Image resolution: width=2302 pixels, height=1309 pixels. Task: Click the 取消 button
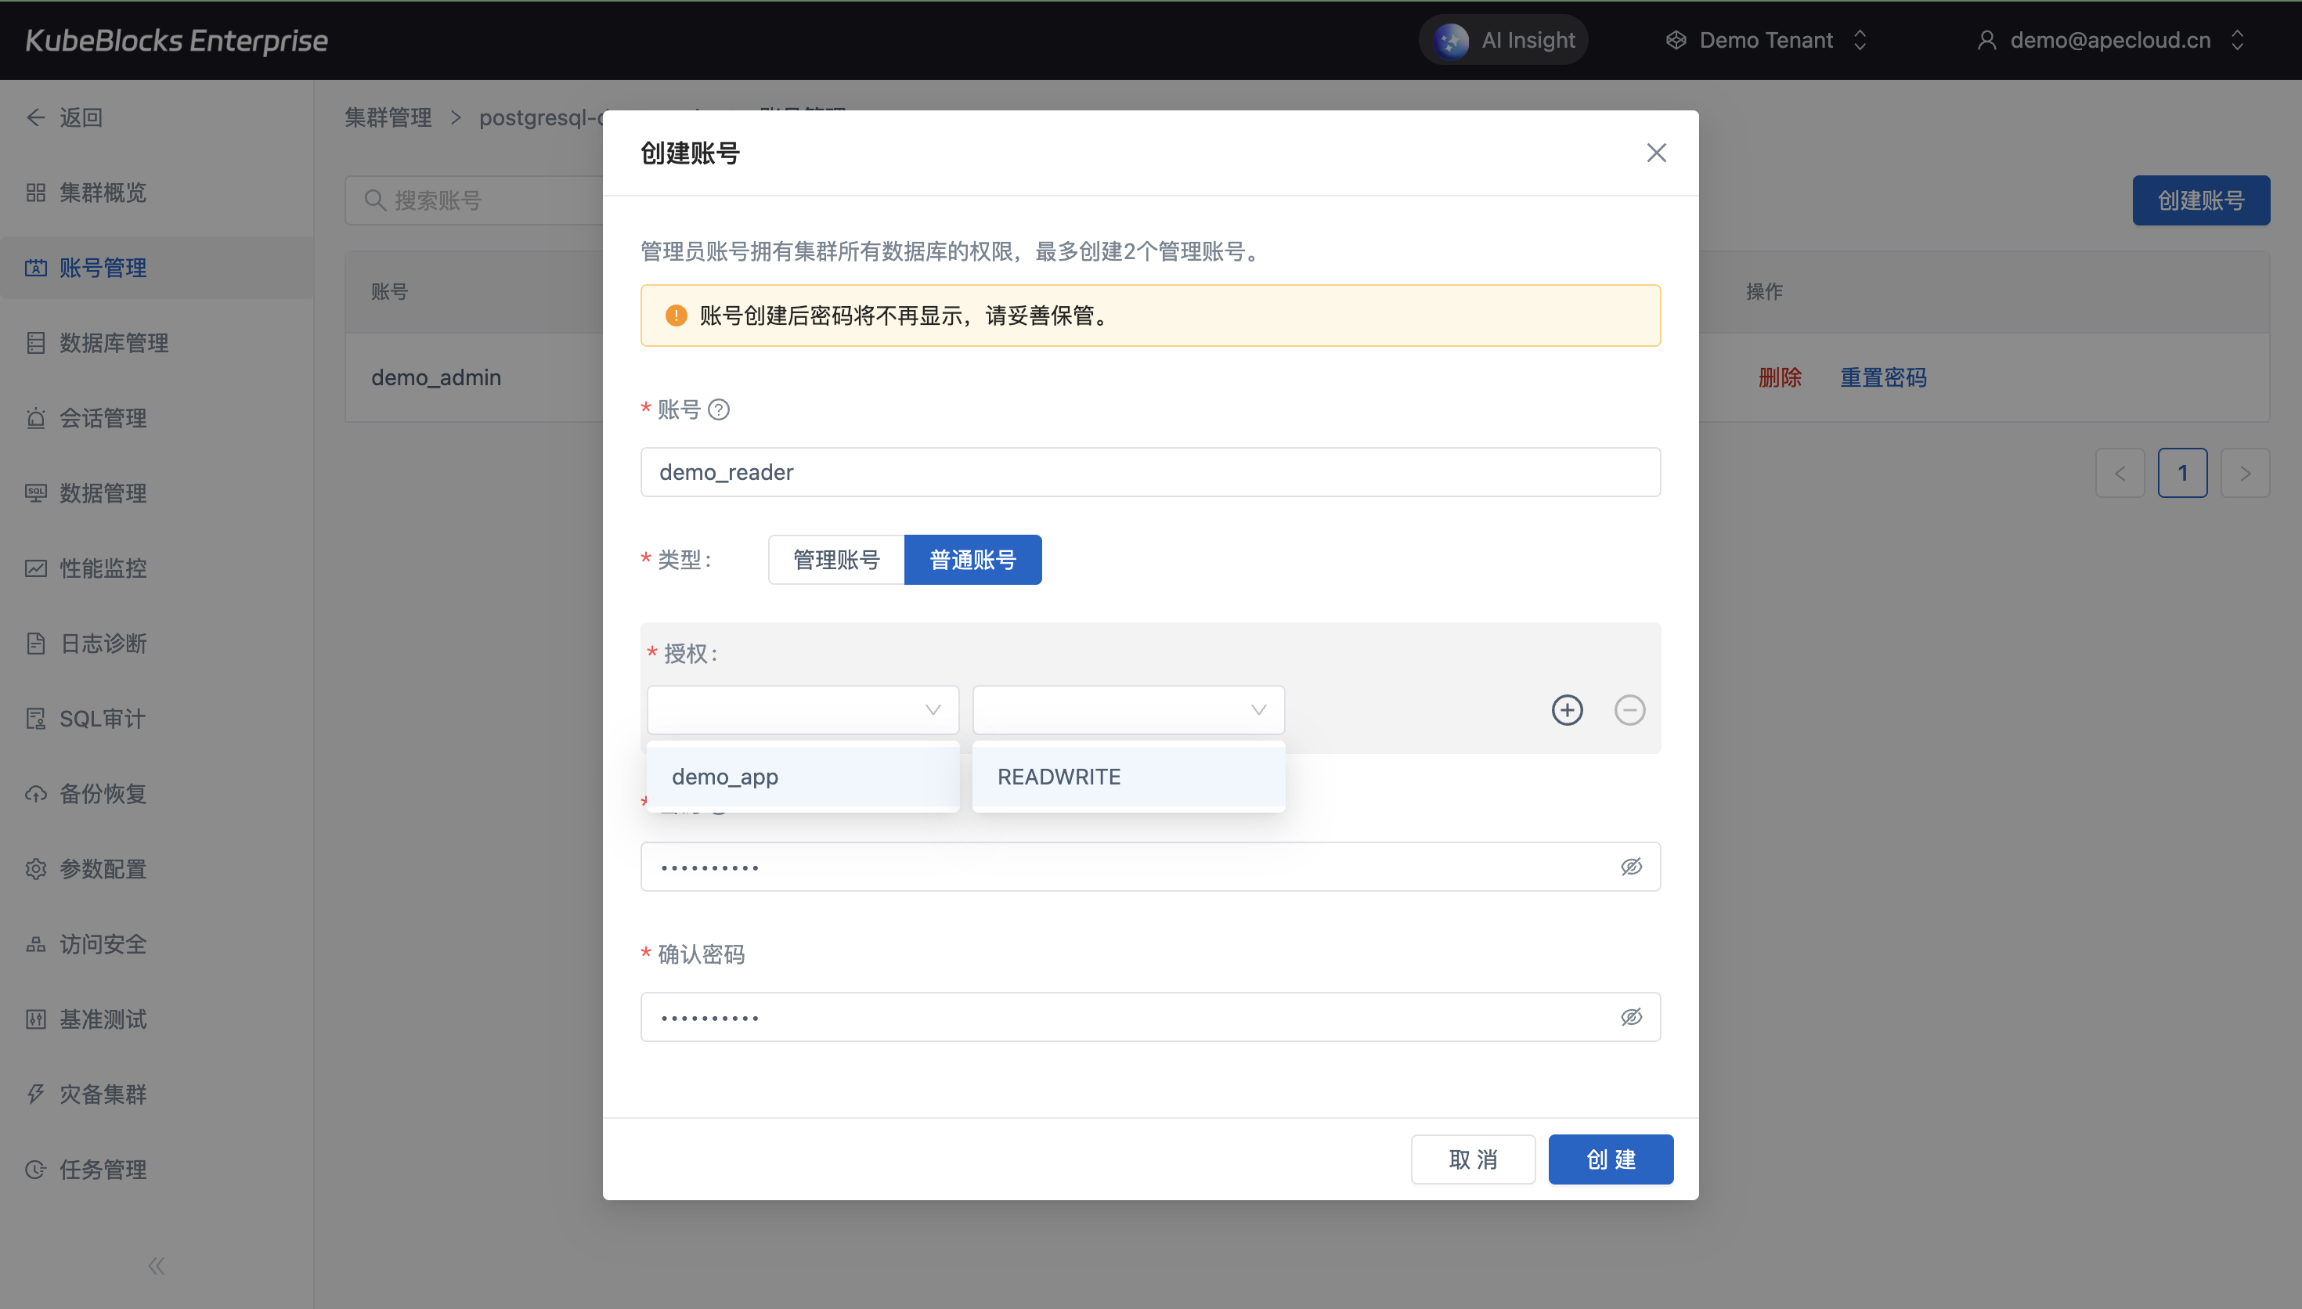click(1472, 1159)
